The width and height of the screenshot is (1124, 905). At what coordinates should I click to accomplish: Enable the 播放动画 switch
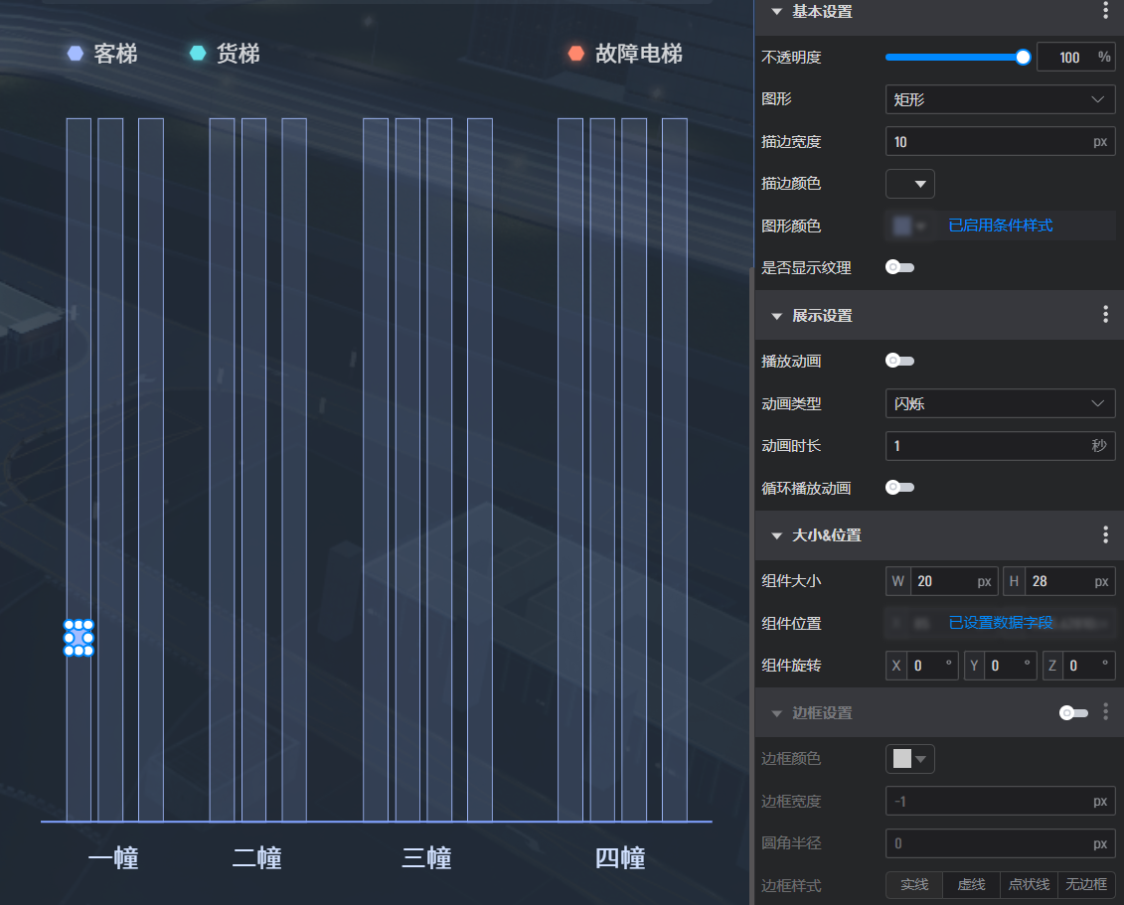[x=899, y=361]
